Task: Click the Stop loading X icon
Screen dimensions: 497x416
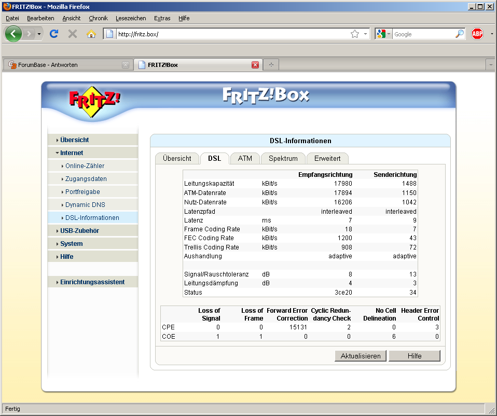Action: tap(73, 34)
